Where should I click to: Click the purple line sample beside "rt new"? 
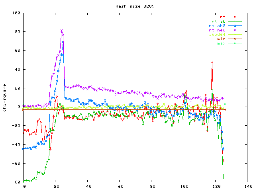coord(235,30)
